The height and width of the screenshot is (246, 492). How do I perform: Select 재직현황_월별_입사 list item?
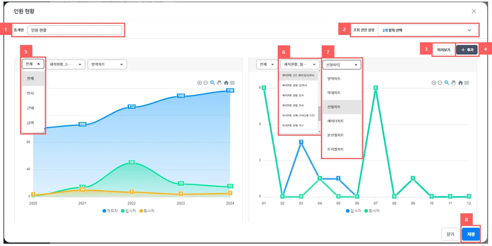299,95
